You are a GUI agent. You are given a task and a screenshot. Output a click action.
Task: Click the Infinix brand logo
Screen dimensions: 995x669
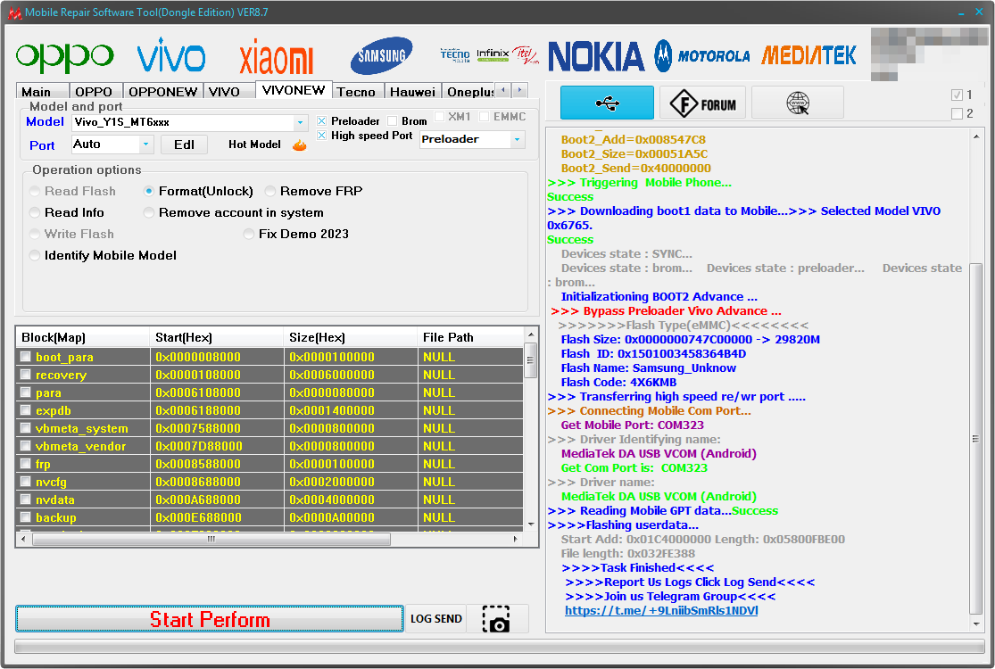tap(493, 54)
